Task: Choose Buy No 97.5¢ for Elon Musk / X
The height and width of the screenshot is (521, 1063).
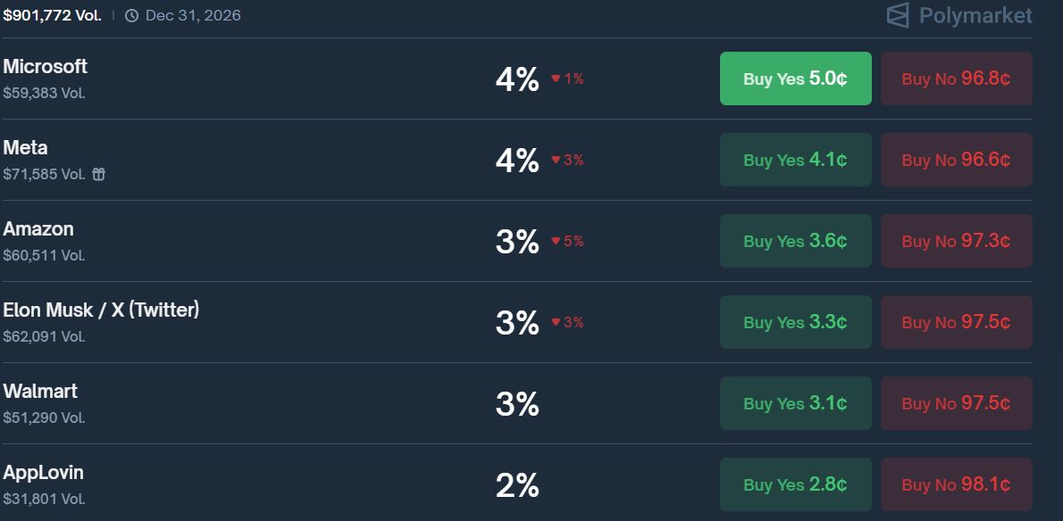Action: (x=956, y=322)
